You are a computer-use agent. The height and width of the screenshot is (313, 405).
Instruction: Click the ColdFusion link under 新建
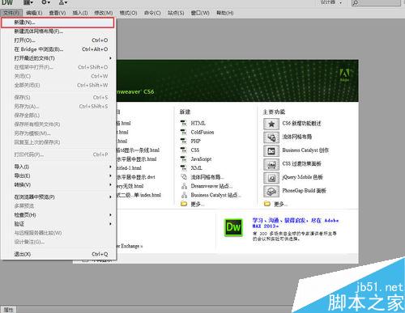click(202, 132)
